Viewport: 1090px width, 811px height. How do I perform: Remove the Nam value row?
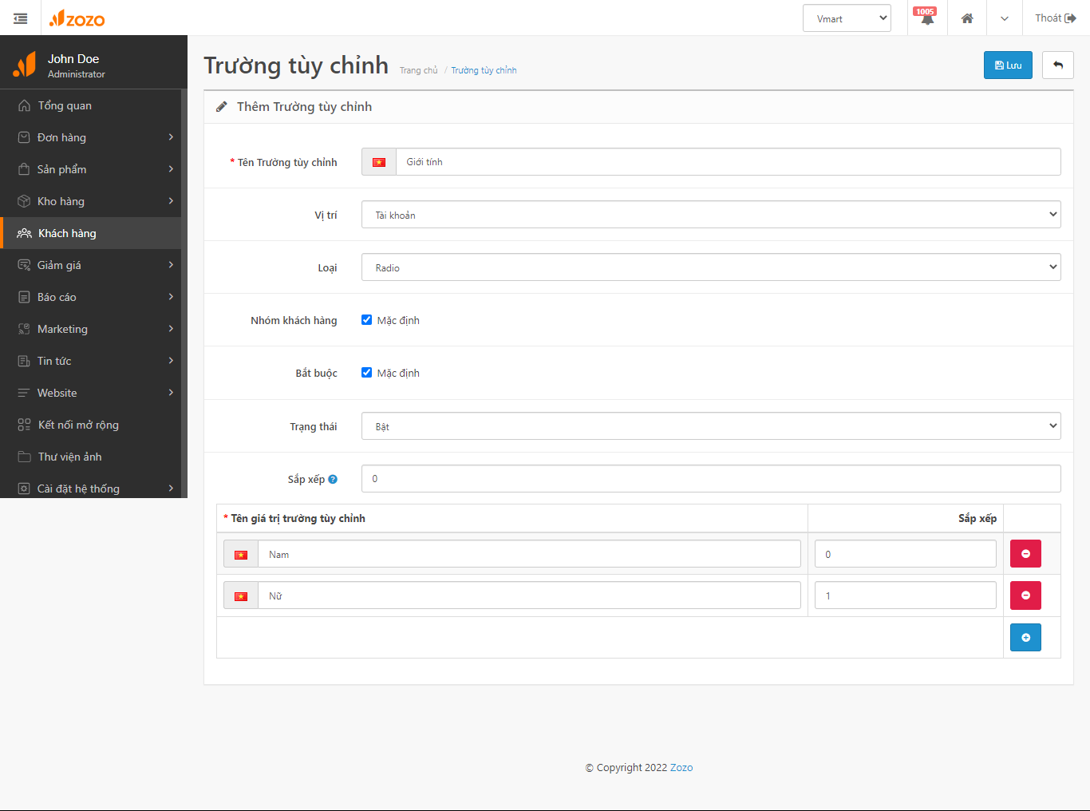[1025, 554]
